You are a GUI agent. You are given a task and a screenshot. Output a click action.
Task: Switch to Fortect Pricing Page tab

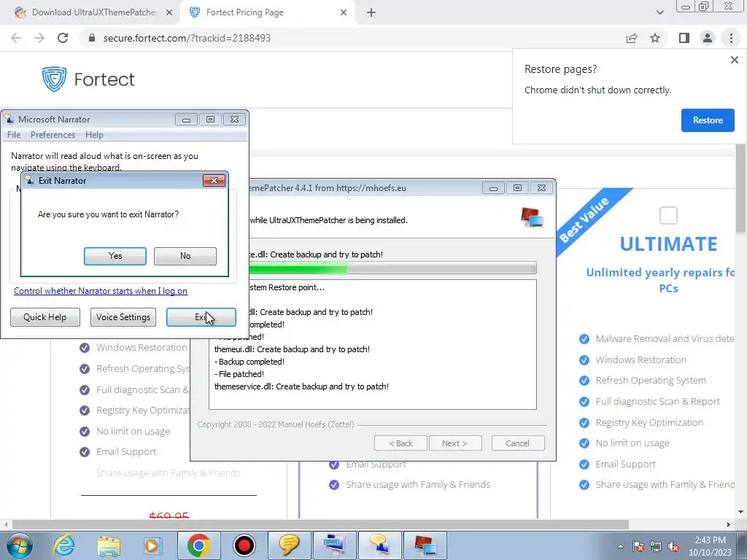(x=267, y=12)
